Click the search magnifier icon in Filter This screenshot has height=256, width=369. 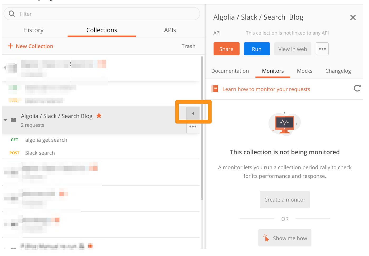tap(12, 13)
